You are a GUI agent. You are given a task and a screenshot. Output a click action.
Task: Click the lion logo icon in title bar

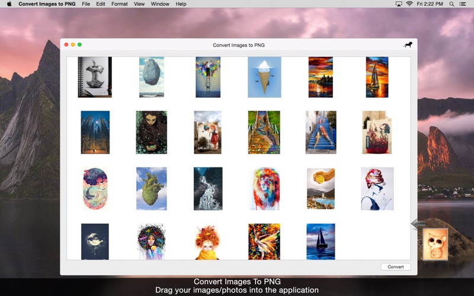click(x=408, y=45)
